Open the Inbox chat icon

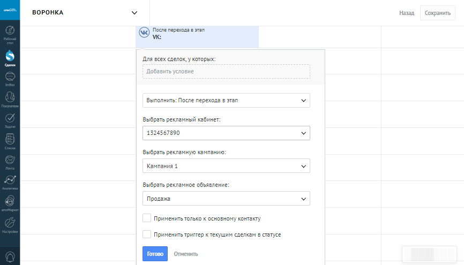(10, 78)
